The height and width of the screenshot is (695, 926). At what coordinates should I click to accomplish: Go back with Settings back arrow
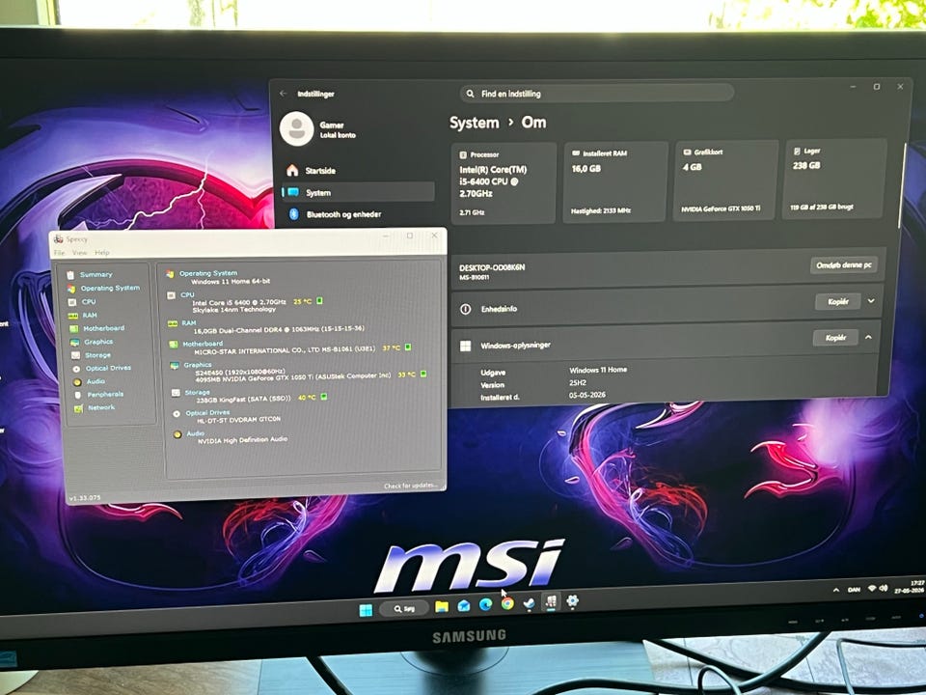[283, 94]
